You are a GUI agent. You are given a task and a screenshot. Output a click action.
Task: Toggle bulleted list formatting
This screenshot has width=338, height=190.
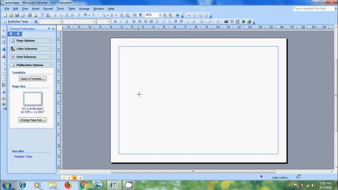coord(170,22)
